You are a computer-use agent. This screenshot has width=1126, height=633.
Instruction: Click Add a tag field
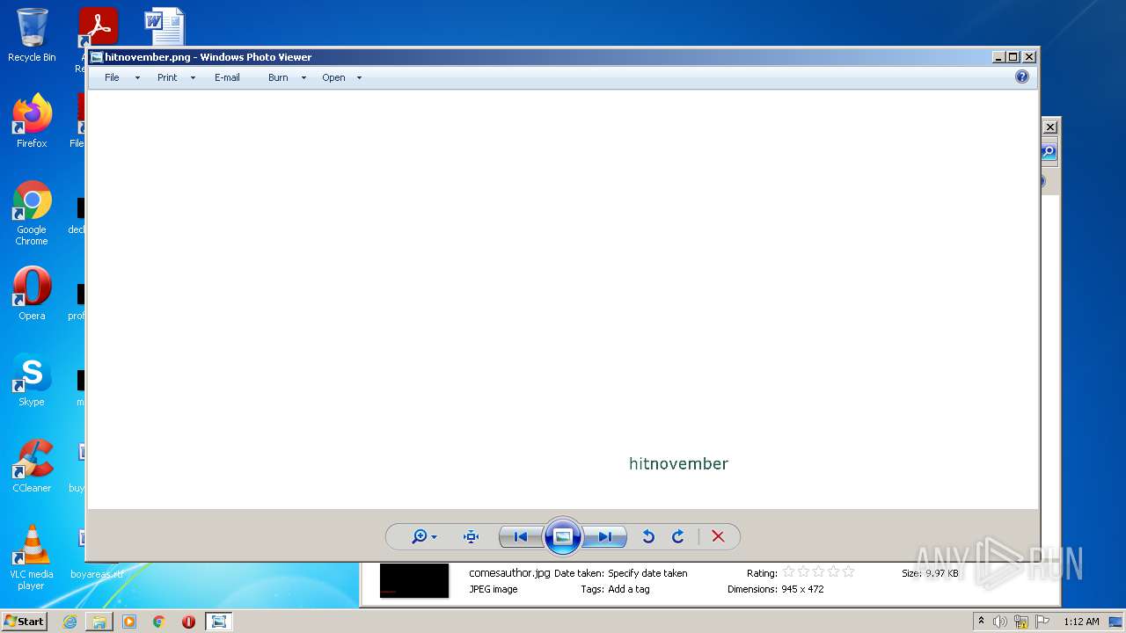click(629, 589)
